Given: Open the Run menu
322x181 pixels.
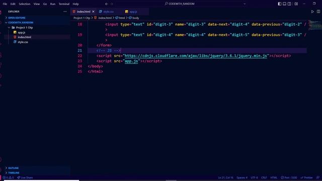Looking at the screenshot, I should click(53, 4).
